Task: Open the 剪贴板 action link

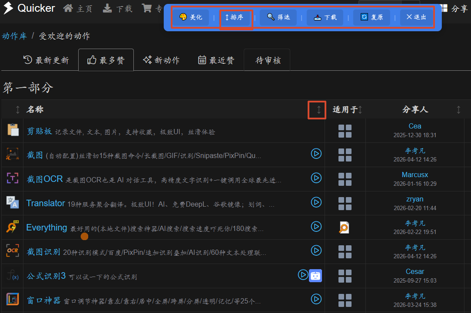Action: pyautogui.click(x=40, y=131)
